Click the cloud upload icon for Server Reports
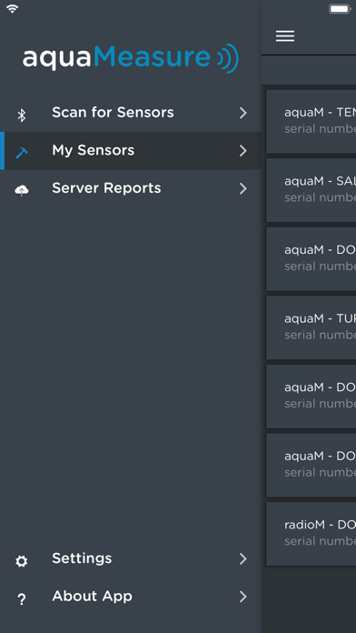The width and height of the screenshot is (356, 633). pyautogui.click(x=22, y=190)
